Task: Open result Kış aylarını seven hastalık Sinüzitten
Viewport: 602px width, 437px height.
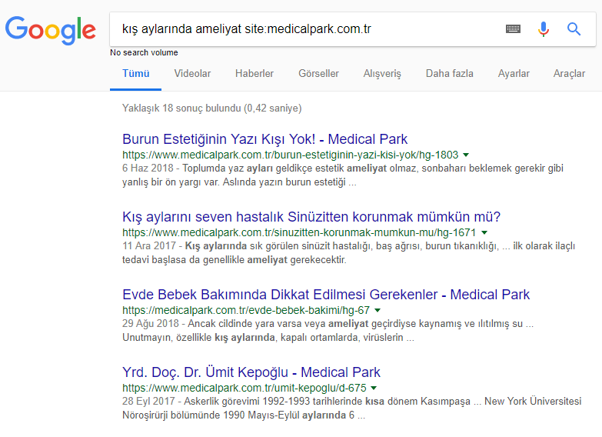Action: click(x=311, y=217)
